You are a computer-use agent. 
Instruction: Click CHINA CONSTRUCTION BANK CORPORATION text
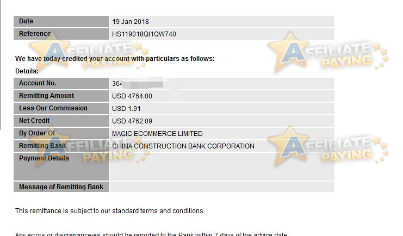(x=183, y=146)
